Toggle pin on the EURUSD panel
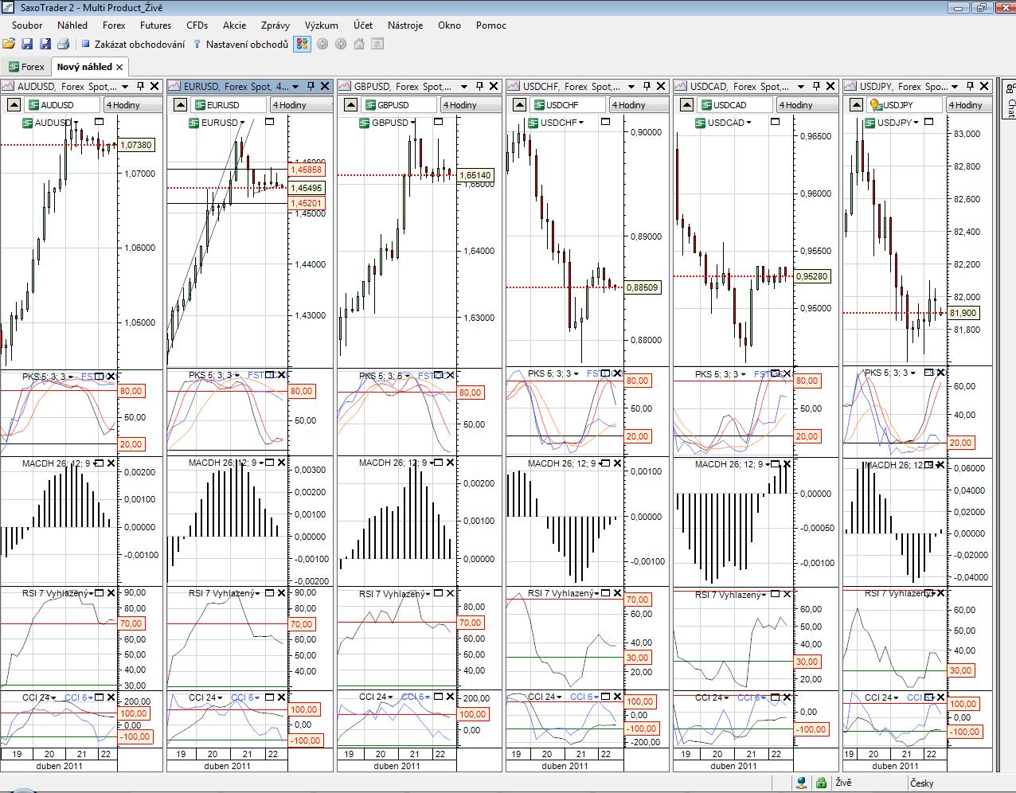Image resolution: width=1016 pixels, height=793 pixels. pyautogui.click(x=311, y=86)
